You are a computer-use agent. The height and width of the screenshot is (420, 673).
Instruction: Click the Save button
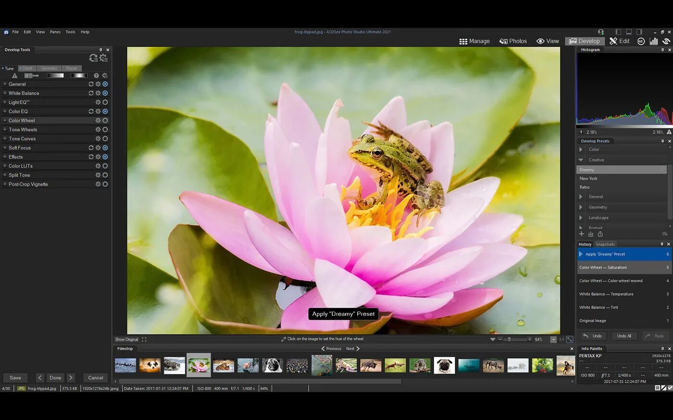tap(15, 378)
